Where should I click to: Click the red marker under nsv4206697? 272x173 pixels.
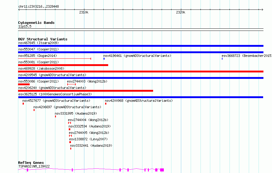click(34, 110)
